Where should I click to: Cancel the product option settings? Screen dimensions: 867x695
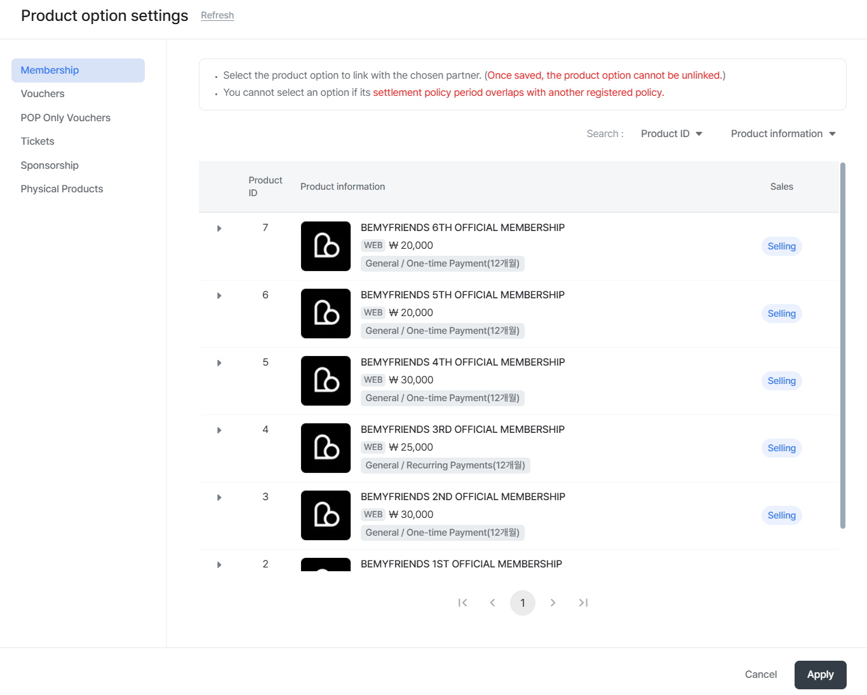tap(760, 675)
